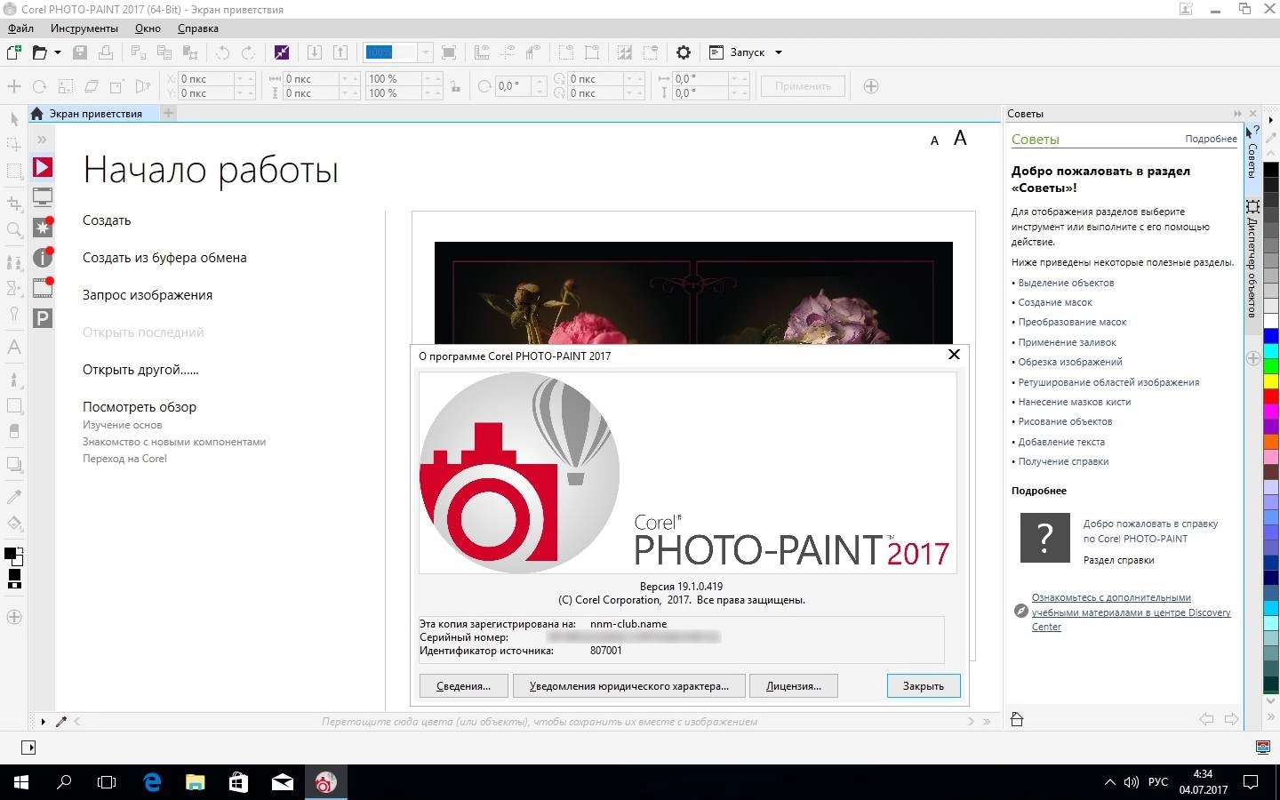1280x800 pixels.
Task: Click the Import icon in toolbar
Action: 314,52
